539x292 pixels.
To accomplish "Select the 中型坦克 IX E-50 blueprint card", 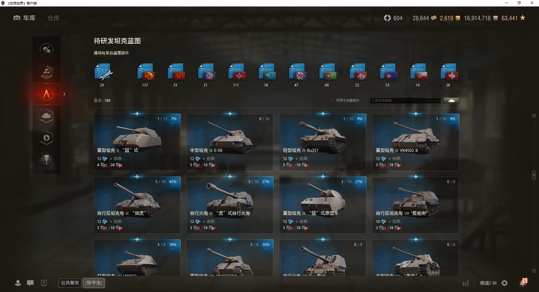I will click(x=230, y=142).
